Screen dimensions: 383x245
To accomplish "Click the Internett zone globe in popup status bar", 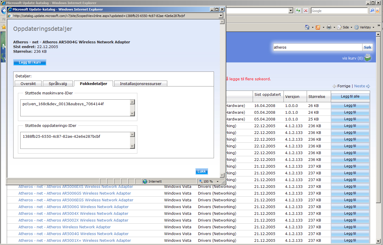I will [x=145, y=181].
